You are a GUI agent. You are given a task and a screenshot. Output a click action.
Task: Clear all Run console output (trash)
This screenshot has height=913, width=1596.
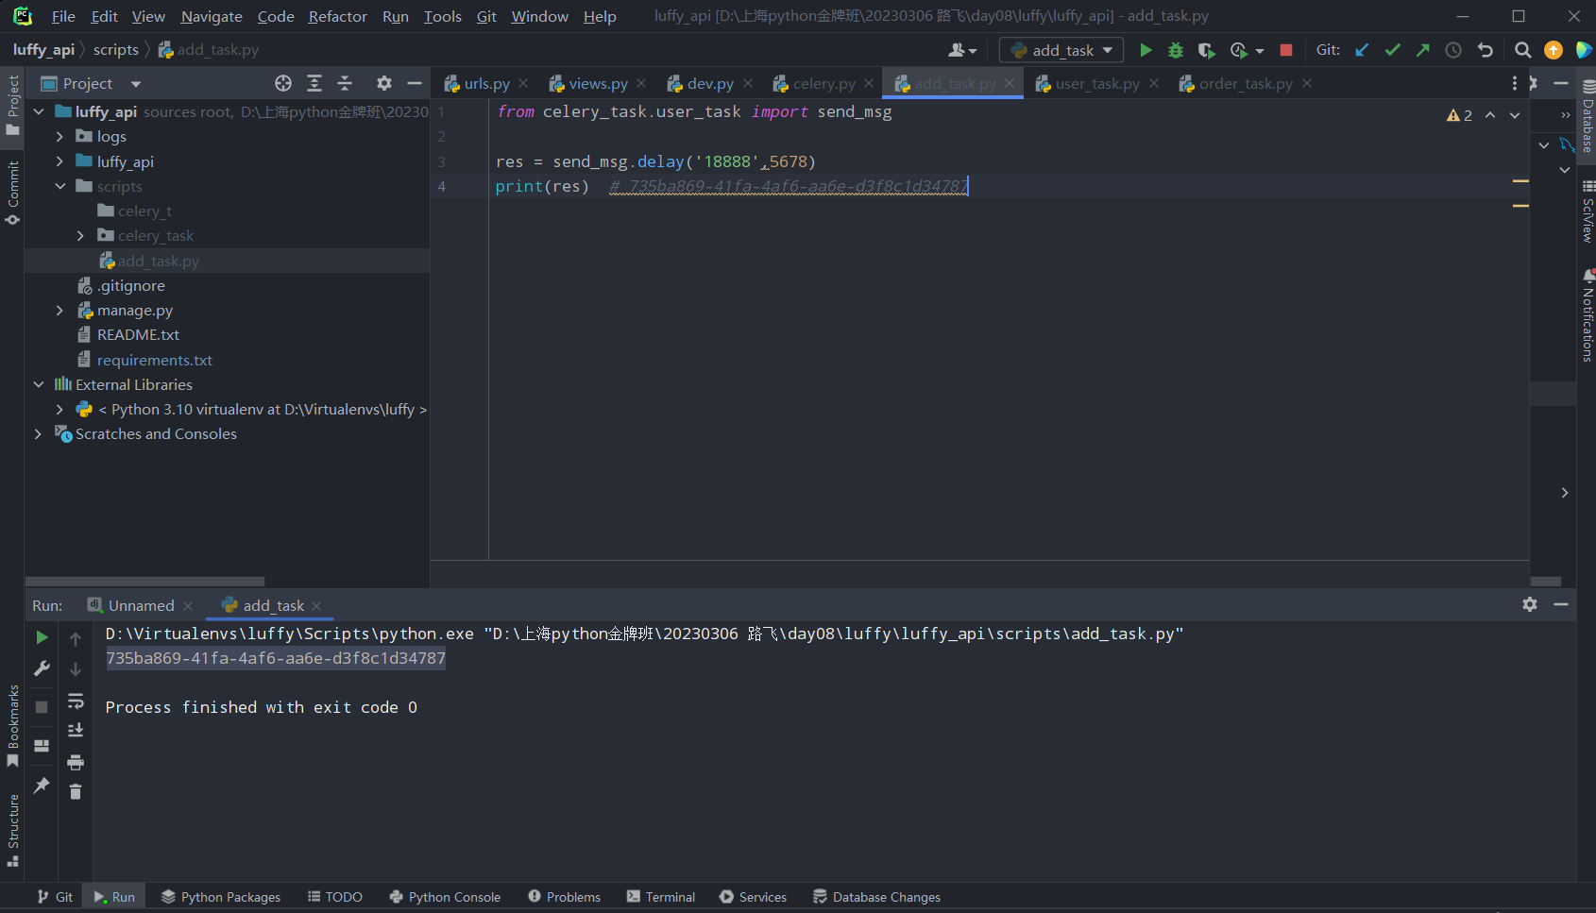[76, 791]
